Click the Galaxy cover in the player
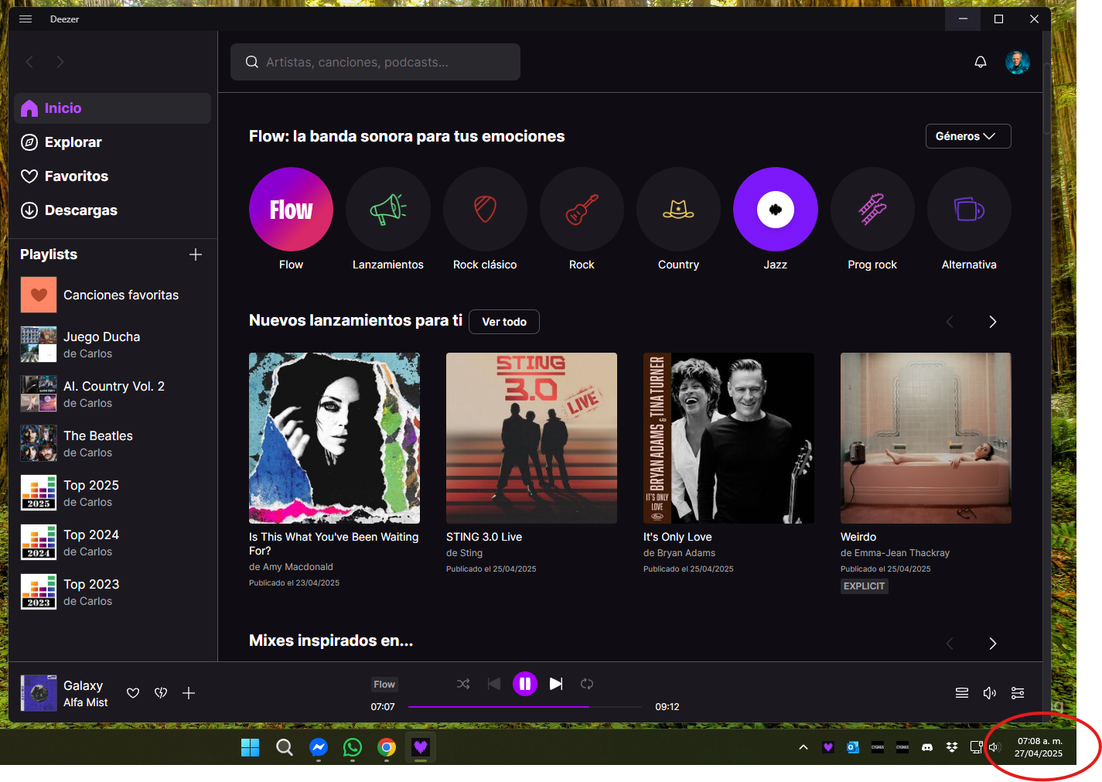Screen dimensions: 1102x782 tap(39, 693)
